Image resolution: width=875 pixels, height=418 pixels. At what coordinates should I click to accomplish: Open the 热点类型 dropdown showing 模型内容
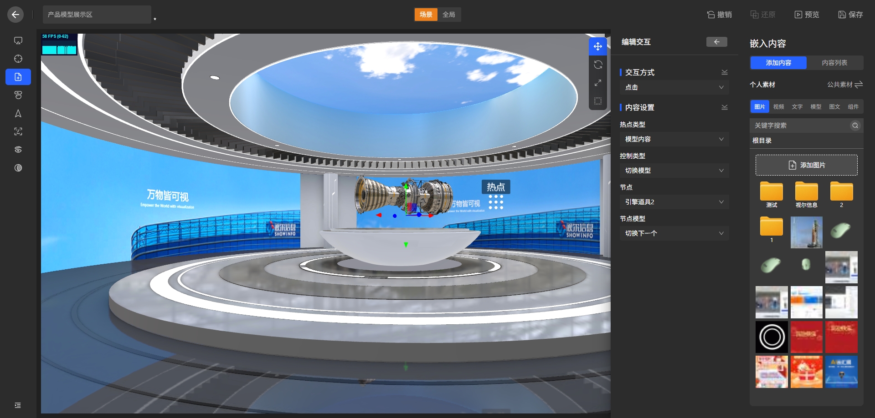click(674, 139)
